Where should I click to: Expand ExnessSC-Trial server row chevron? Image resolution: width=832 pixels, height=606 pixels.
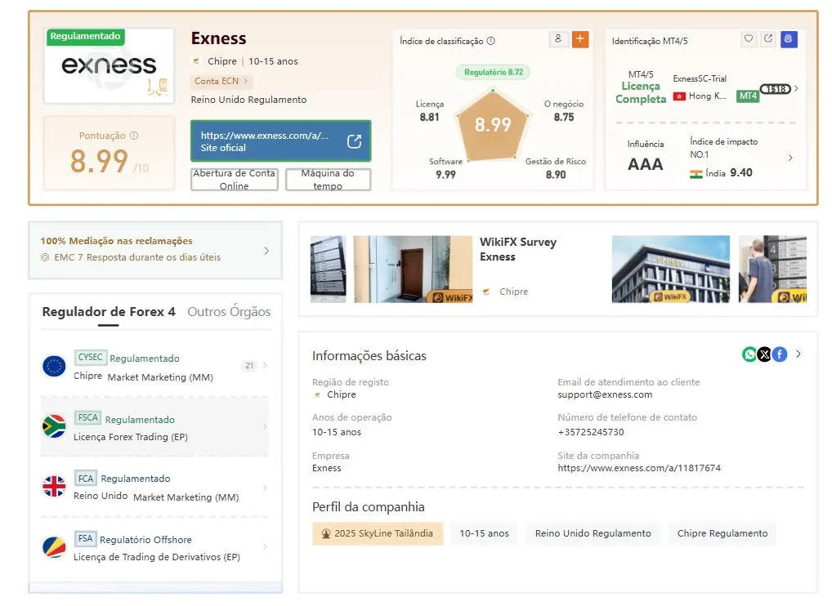[796, 88]
